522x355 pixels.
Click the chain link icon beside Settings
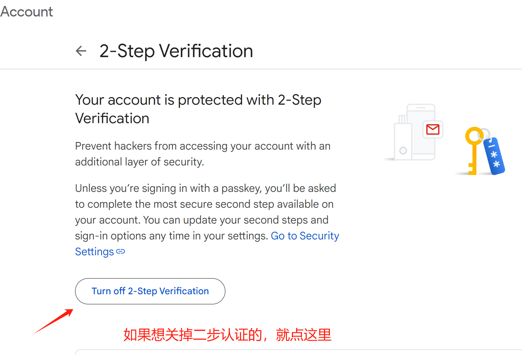pos(121,251)
